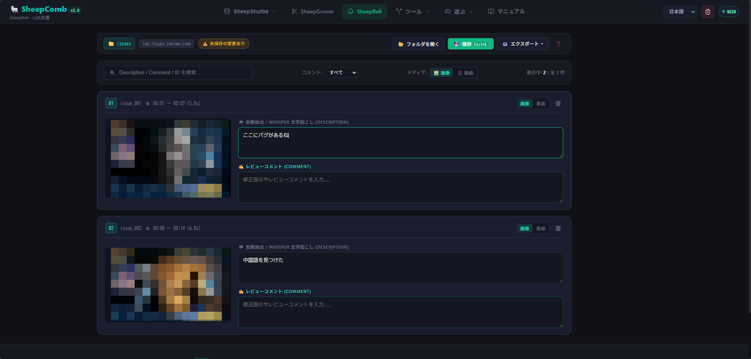
Task: Click the フォルダを開く button
Action: coord(418,44)
